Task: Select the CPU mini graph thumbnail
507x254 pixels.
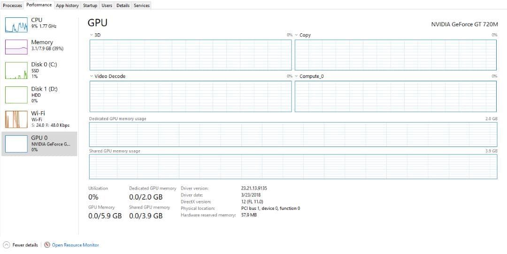Action: coord(17,25)
